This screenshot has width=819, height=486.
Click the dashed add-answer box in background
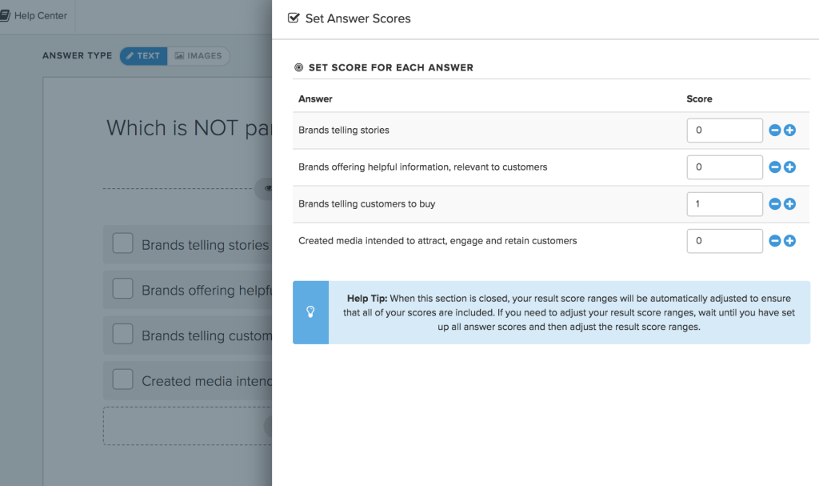point(187,427)
